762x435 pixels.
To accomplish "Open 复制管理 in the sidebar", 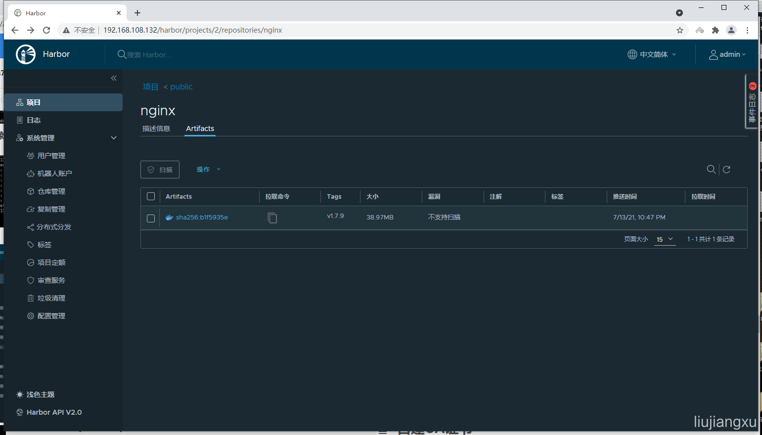I will (x=51, y=209).
